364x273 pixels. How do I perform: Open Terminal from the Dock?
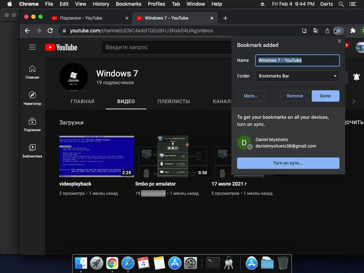click(x=213, y=263)
